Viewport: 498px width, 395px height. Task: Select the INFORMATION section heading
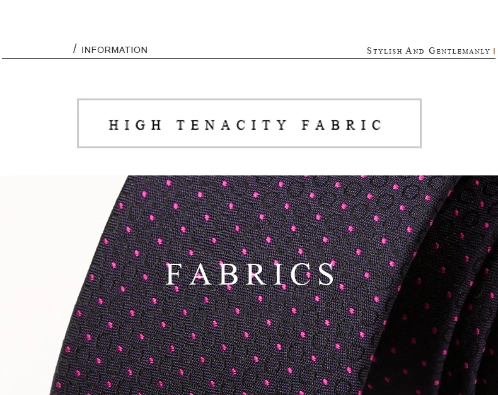click(114, 50)
